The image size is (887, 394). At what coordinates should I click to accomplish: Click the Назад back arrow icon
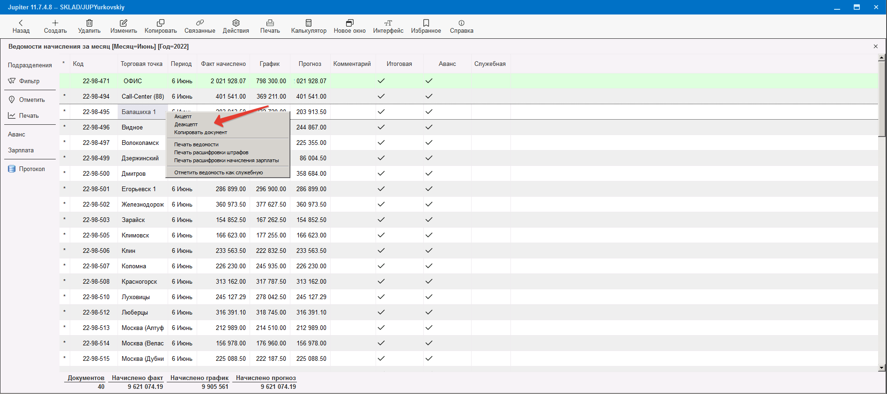tap(21, 22)
